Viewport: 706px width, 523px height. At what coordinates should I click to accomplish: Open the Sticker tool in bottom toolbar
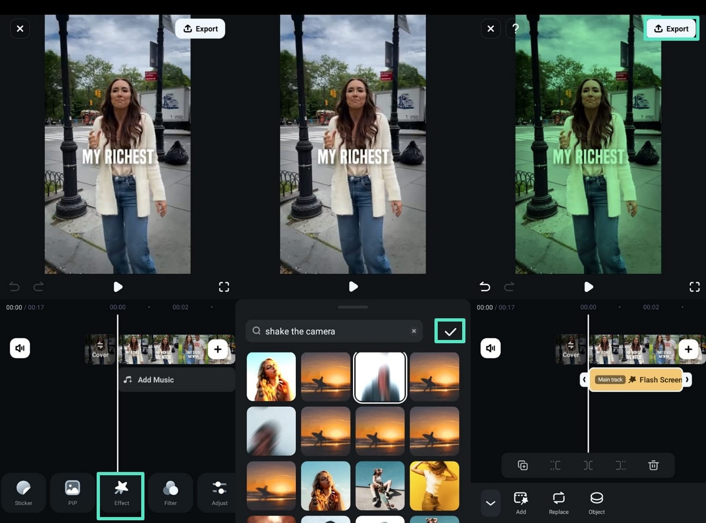tap(23, 493)
